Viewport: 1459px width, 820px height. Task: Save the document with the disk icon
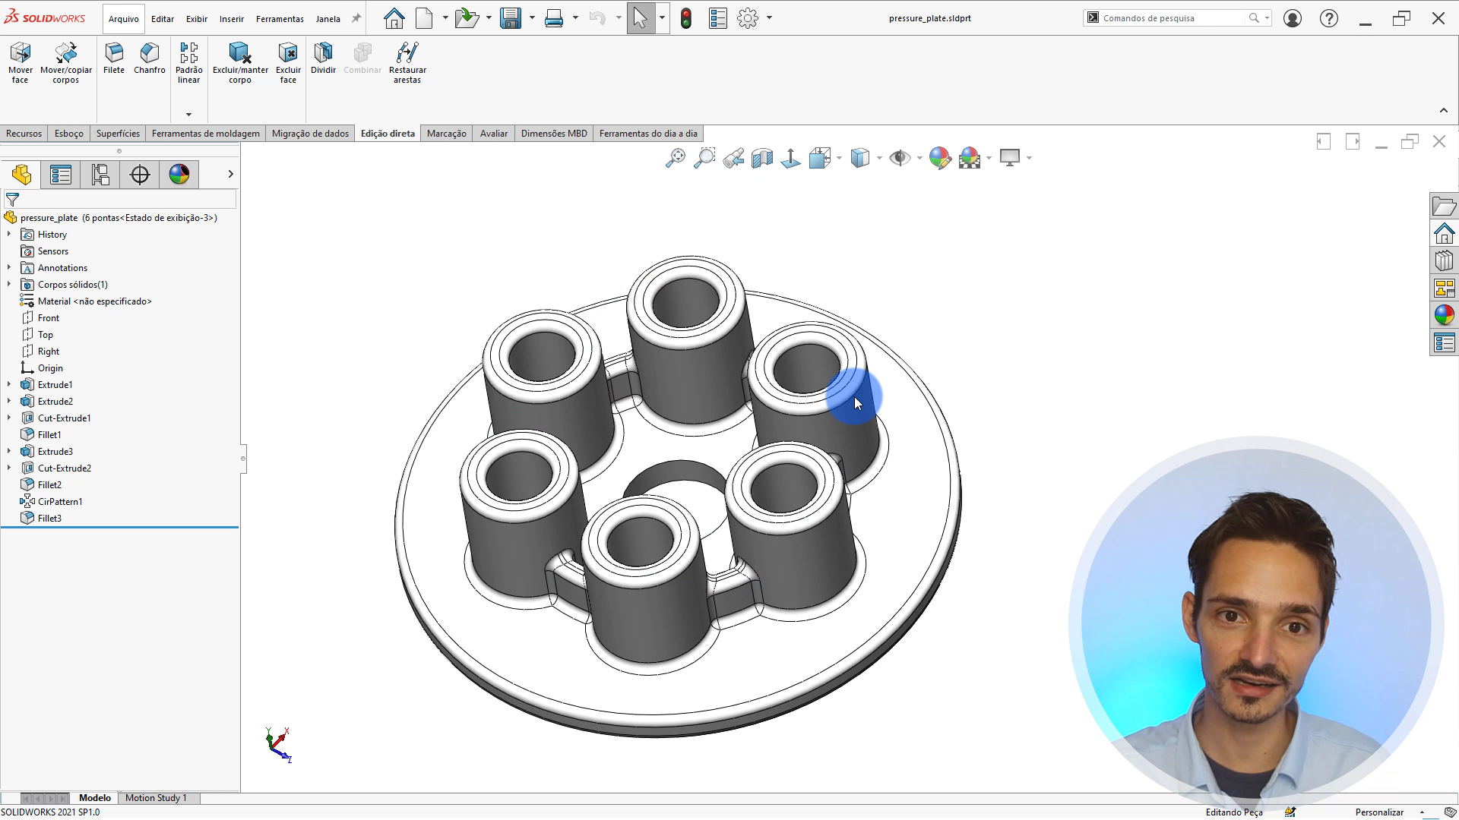(x=511, y=18)
